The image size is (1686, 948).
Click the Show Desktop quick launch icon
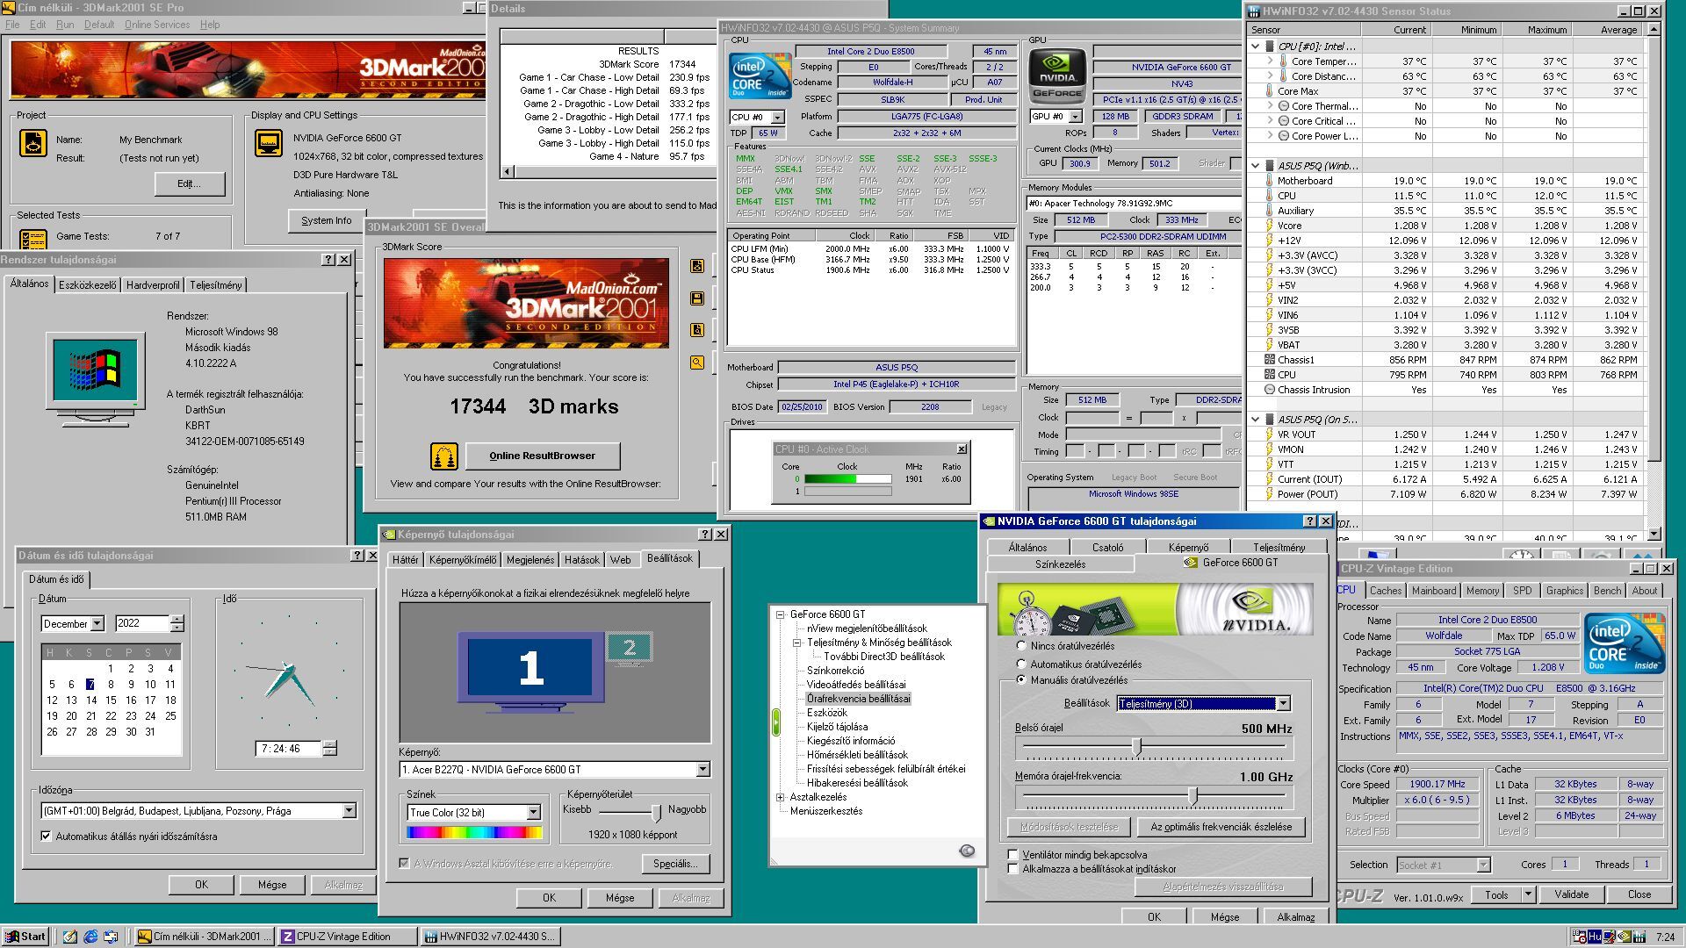(x=70, y=937)
